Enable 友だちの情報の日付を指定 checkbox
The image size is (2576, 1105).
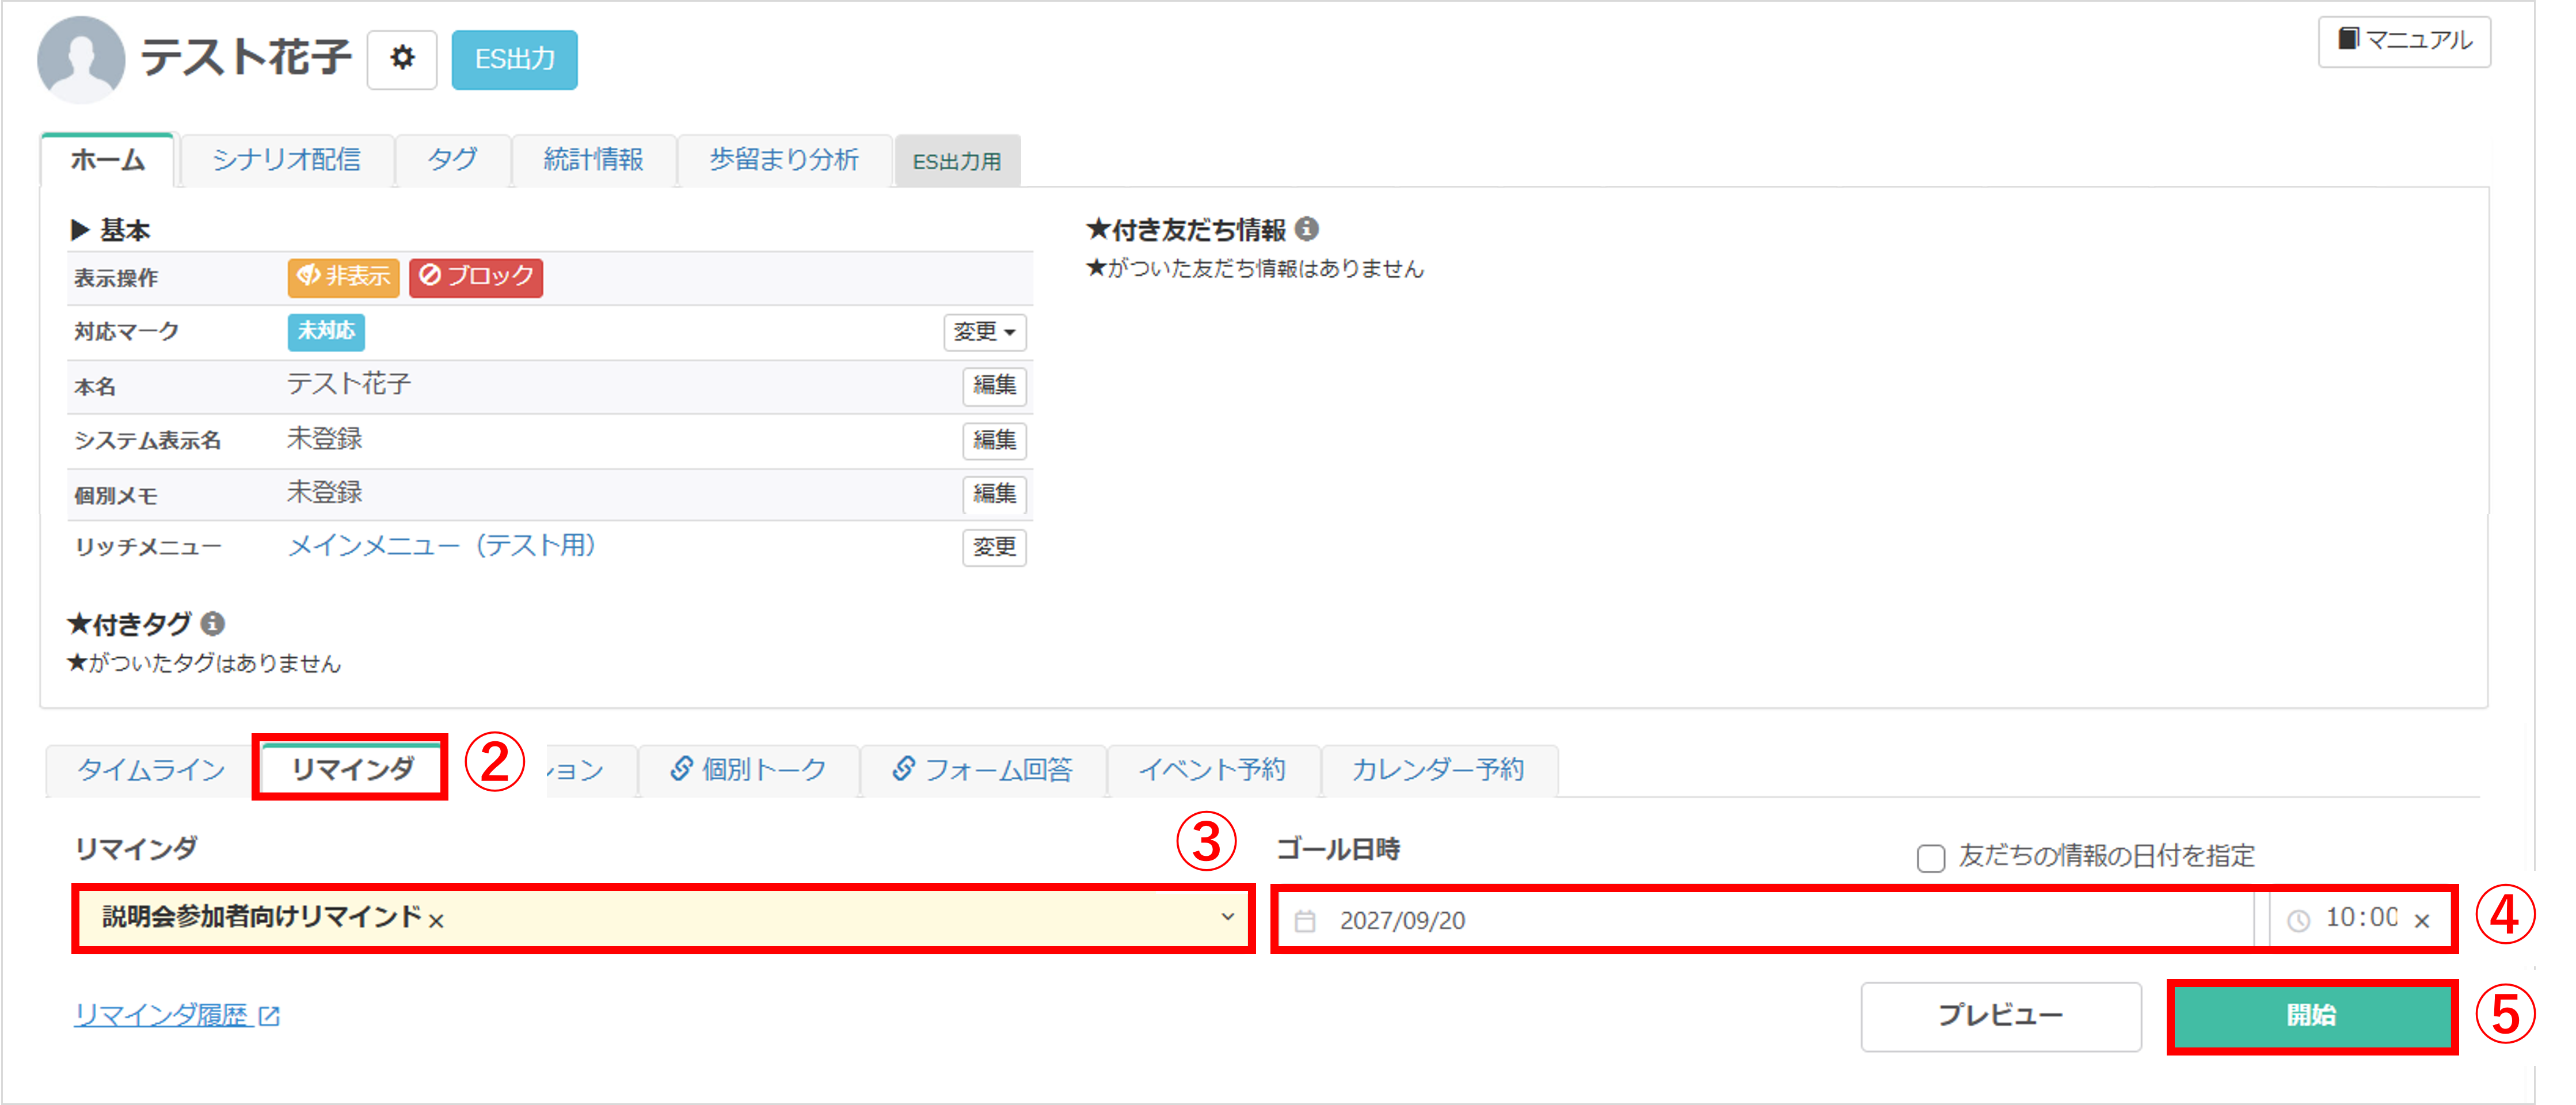coord(1930,858)
